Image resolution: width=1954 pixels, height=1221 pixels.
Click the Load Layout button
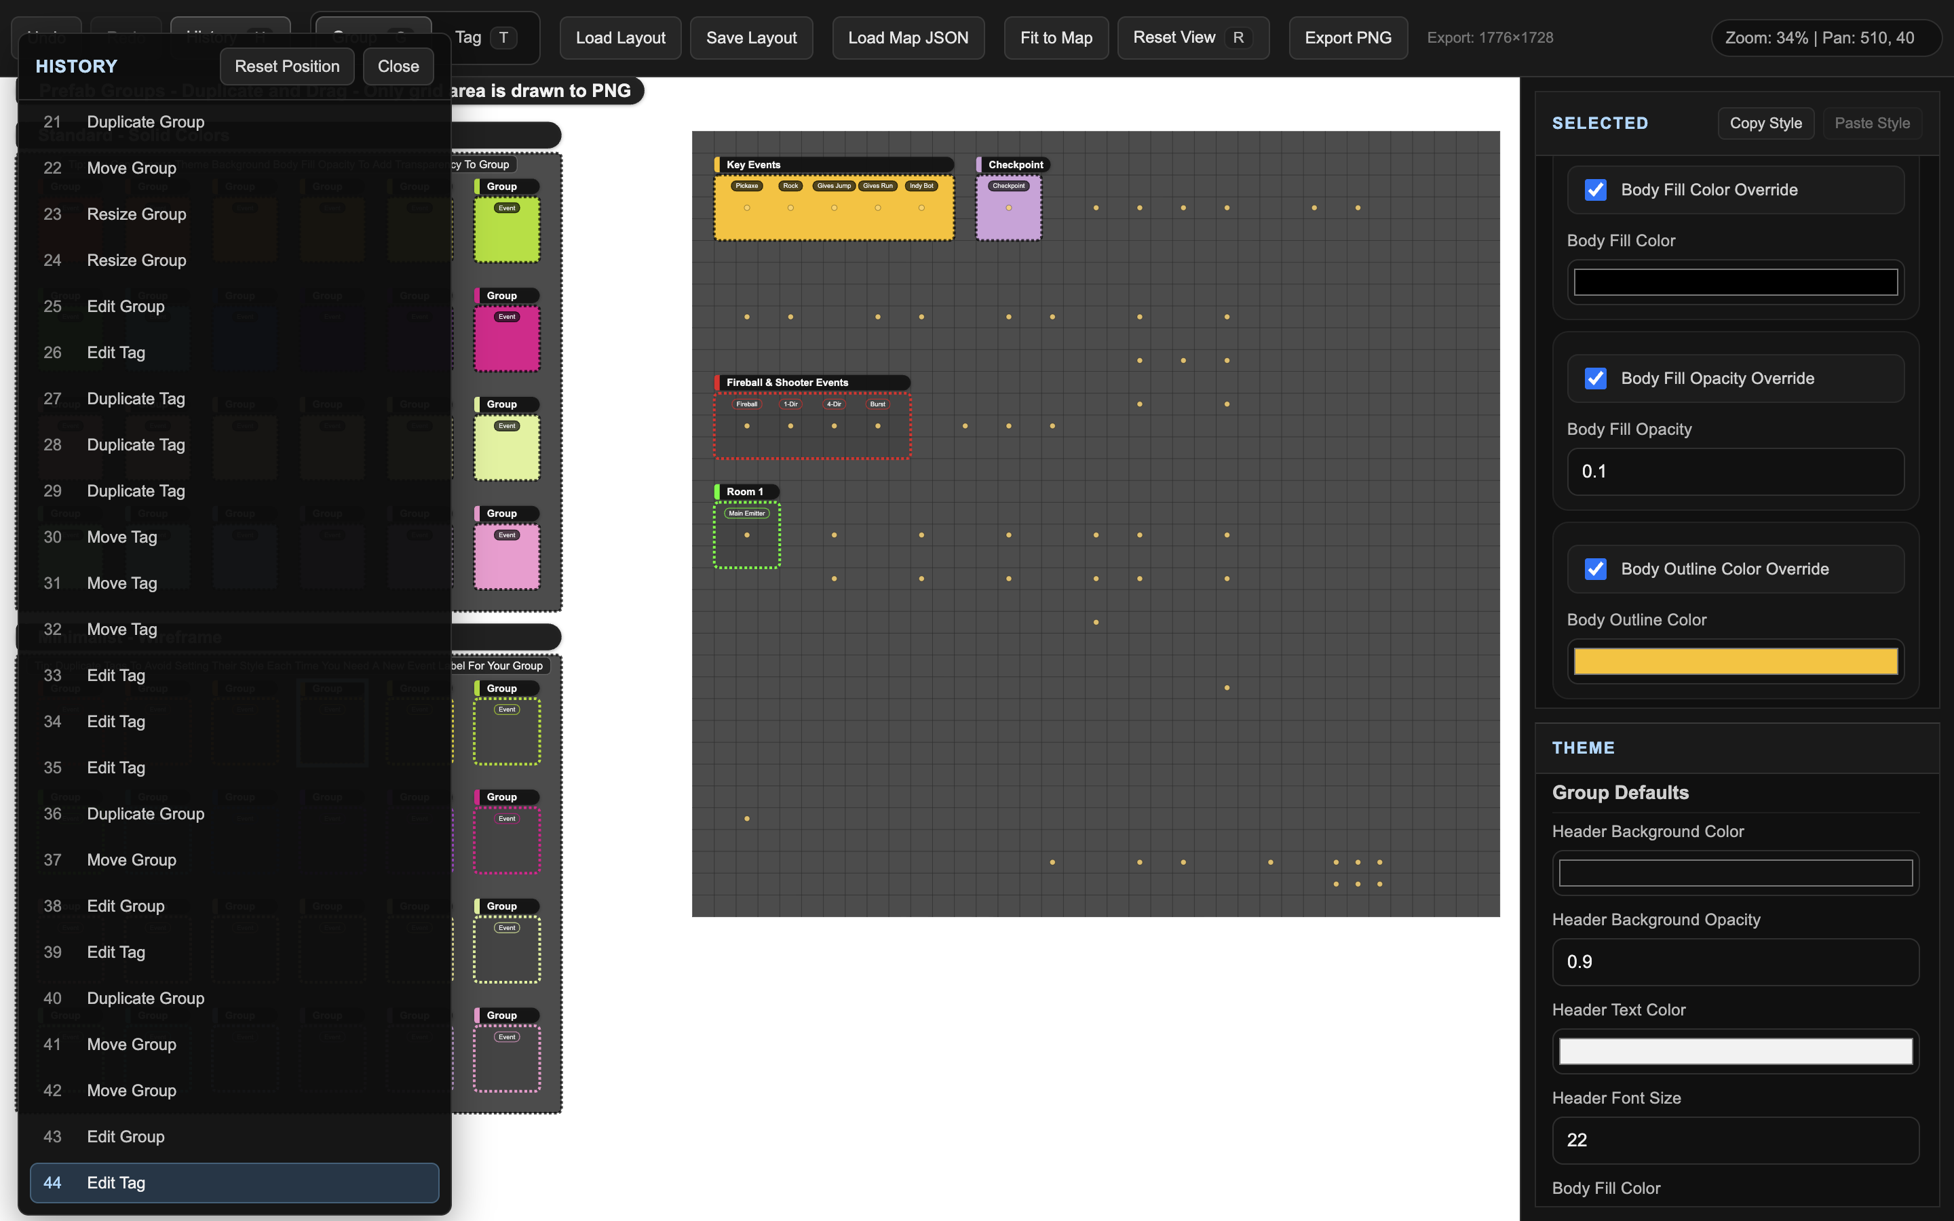point(620,38)
